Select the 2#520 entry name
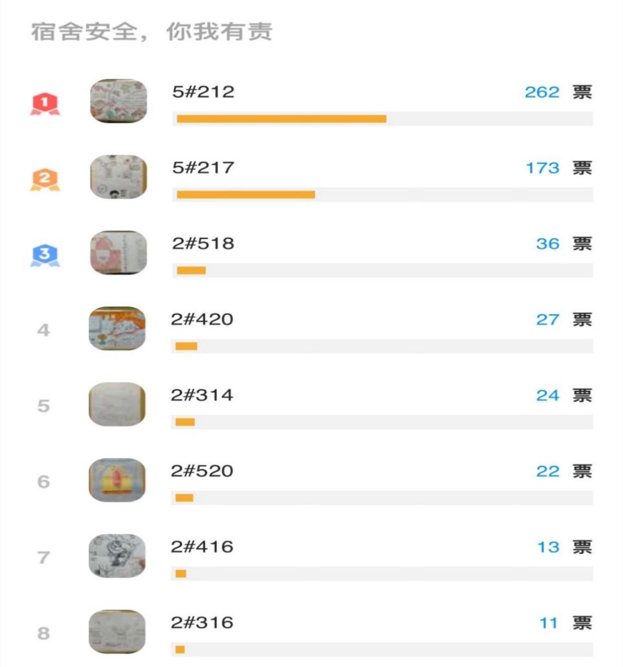 tap(202, 471)
